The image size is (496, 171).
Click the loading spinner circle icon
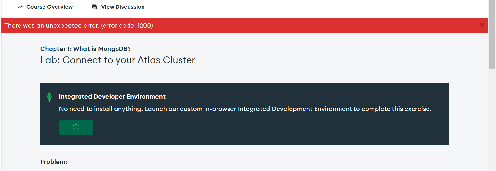pyautogui.click(x=76, y=128)
